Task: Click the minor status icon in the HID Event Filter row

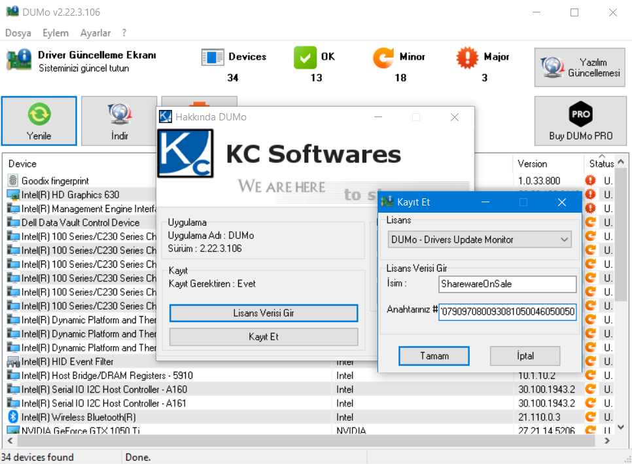Action: point(591,361)
